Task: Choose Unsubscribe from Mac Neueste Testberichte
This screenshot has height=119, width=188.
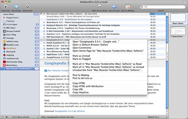Action: [108, 70]
